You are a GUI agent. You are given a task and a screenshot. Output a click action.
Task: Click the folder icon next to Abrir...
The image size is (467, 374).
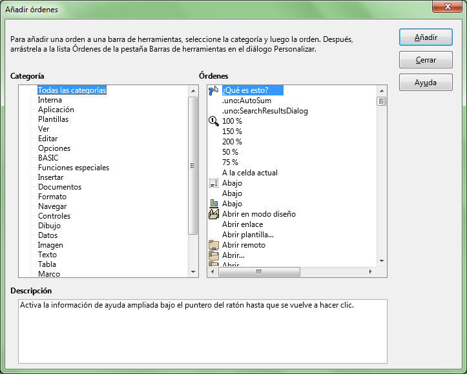(214, 255)
